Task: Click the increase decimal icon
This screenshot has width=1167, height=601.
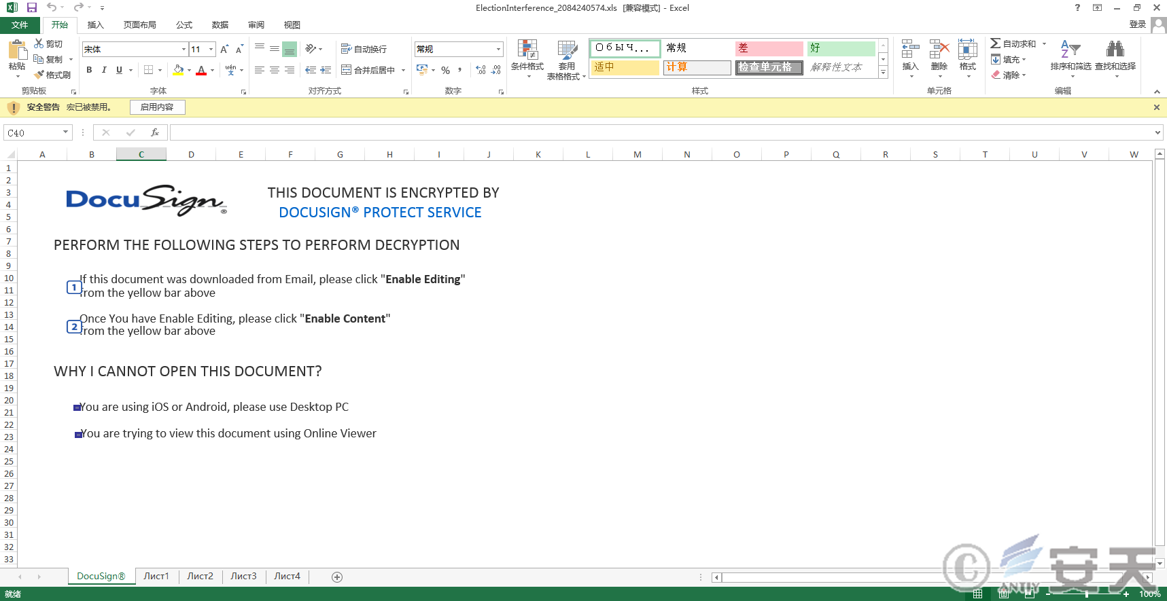Action: [x=481, y=70]
